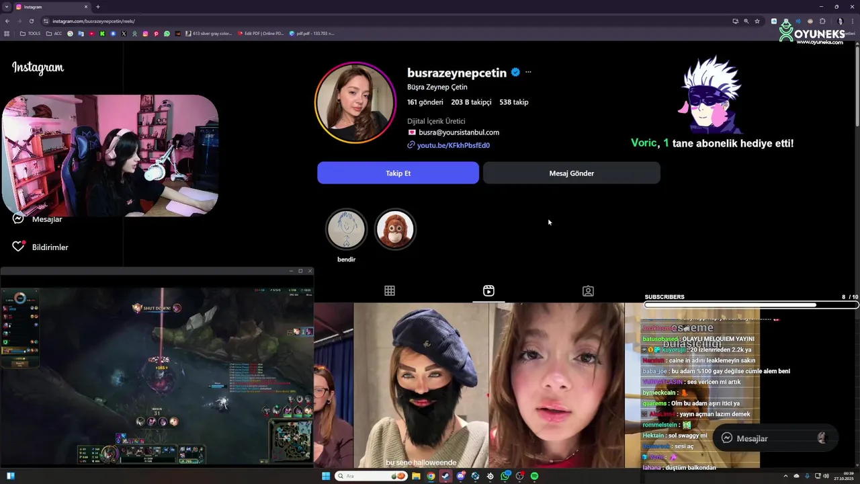Click the League of Legends minimap
Image resolution: width=860 pixels, height=484 pixels.
(x=290, y=441)
